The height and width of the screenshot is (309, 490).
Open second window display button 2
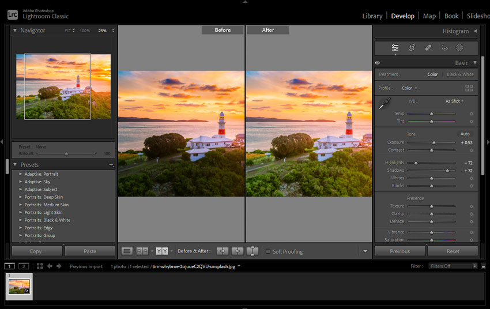[24, 266]
